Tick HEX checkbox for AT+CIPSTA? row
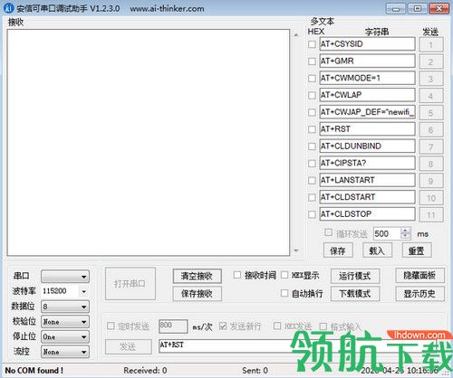This screenshot has width=453, height=378. pos(312,164)
